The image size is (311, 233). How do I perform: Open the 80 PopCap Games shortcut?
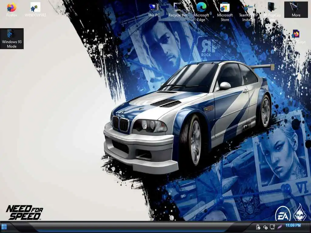point(272,12)
